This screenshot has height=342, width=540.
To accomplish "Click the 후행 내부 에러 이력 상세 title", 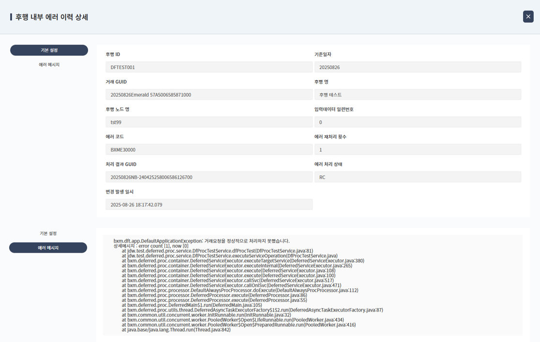I will pos(51,17).
